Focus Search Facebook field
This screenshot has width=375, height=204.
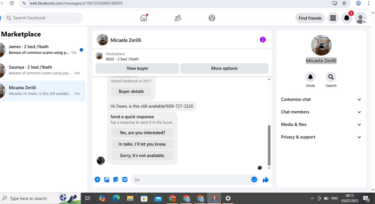(x=43, y=18)
